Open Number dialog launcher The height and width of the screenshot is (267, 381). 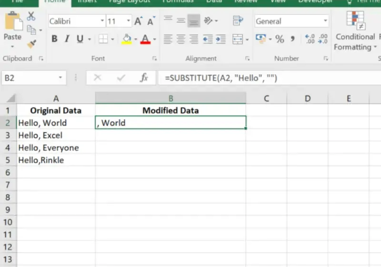[x=326, y=59]
